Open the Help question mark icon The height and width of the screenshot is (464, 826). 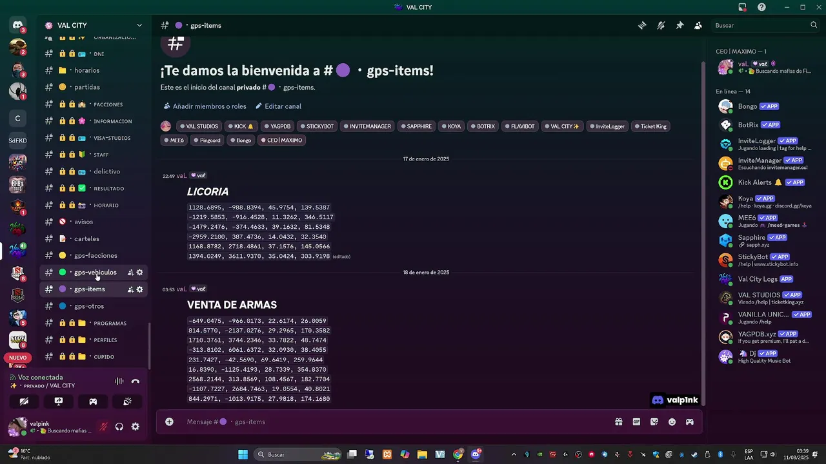pyautogui.click(x=762, y=7)
